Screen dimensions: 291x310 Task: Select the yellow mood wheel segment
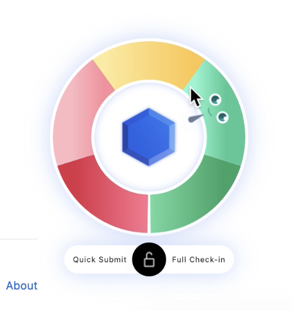[149, 61]
